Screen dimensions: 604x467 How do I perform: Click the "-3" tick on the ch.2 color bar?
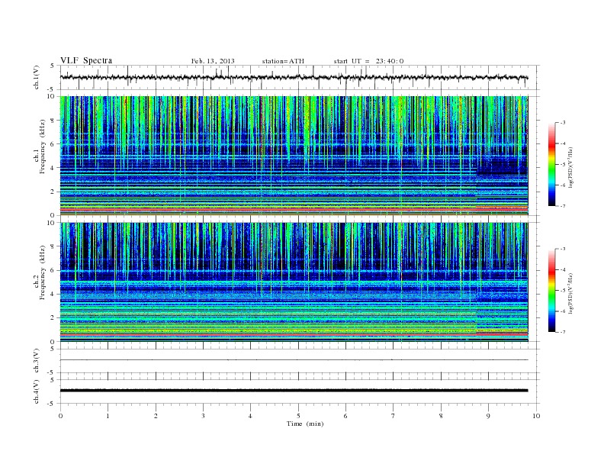point(562,249)
